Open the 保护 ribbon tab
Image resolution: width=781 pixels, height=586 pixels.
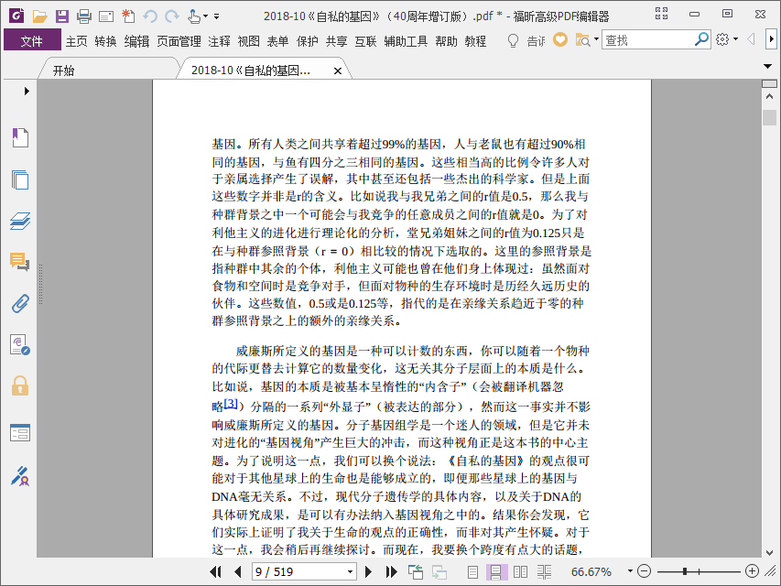(308, 41)
